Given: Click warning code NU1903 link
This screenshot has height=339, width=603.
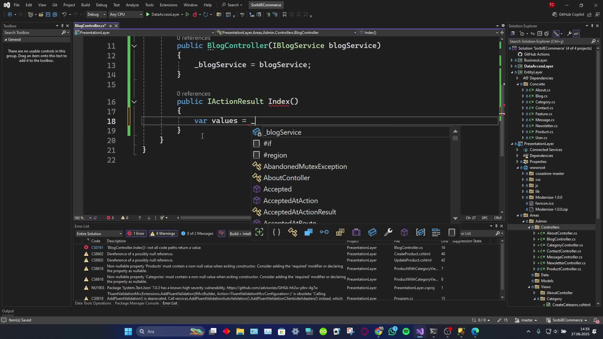Looking at the screenshot, I should 98,288.
